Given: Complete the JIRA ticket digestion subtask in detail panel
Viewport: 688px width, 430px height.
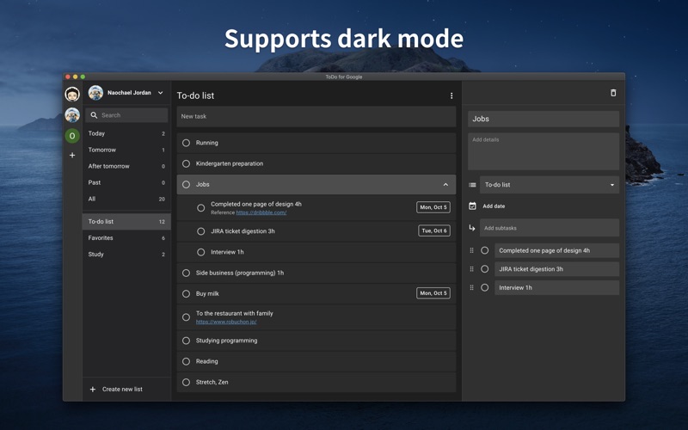Looking at the screenshot, I should [x=484, y=269].
